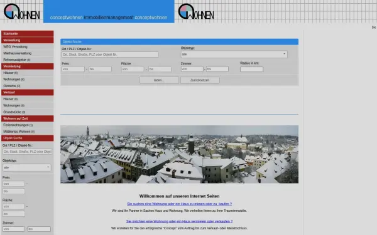Open the Startseite menu item
The width and height of the screenshot is (377, 235).
click(x=28, y=34)
